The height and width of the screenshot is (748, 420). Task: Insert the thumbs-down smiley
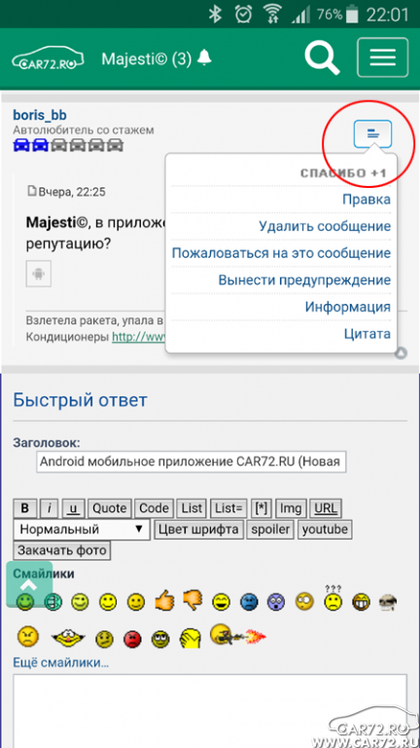coord(192,601)
